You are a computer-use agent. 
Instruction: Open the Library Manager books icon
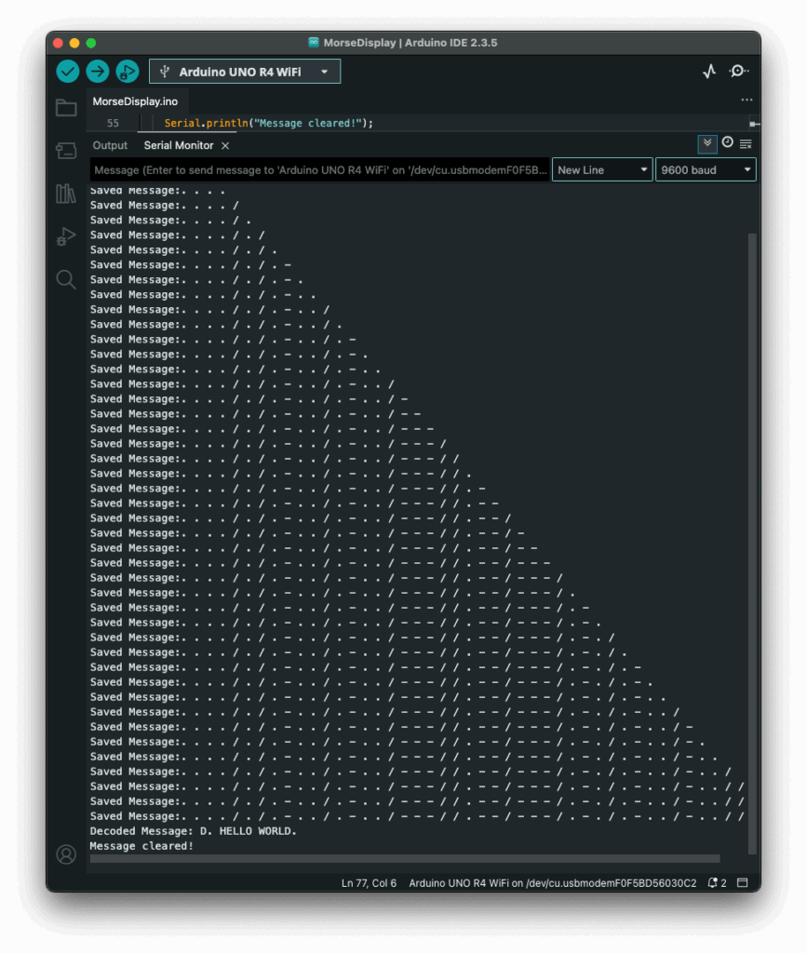click(x=66, y=194)
